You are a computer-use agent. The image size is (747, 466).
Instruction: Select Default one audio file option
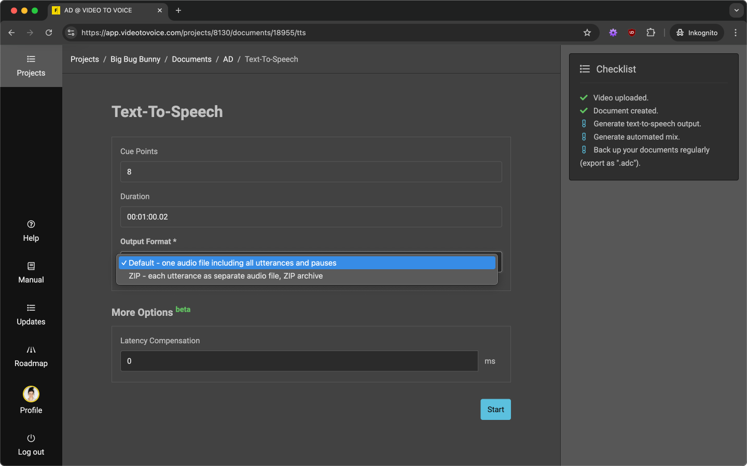[x=307, y=263]
